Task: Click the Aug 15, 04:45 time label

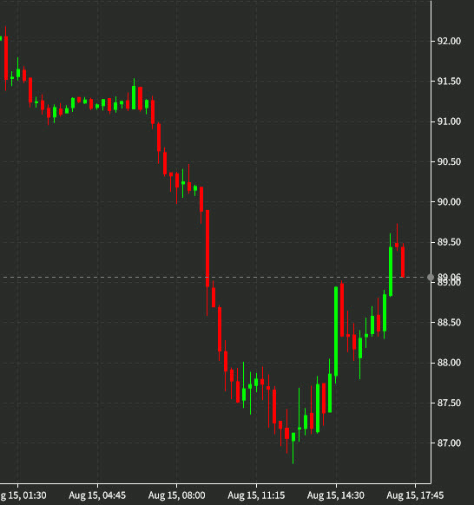Action: point(97,495)
